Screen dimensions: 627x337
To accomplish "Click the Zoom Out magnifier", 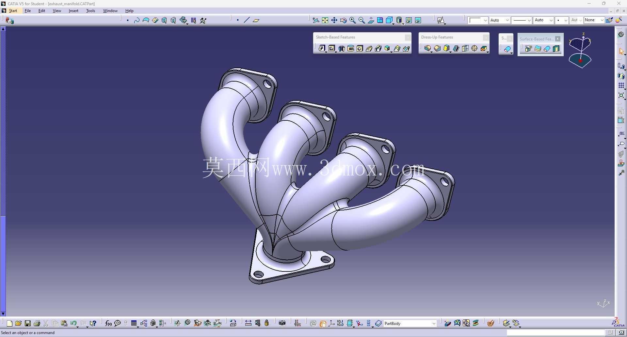I will 362,20.
